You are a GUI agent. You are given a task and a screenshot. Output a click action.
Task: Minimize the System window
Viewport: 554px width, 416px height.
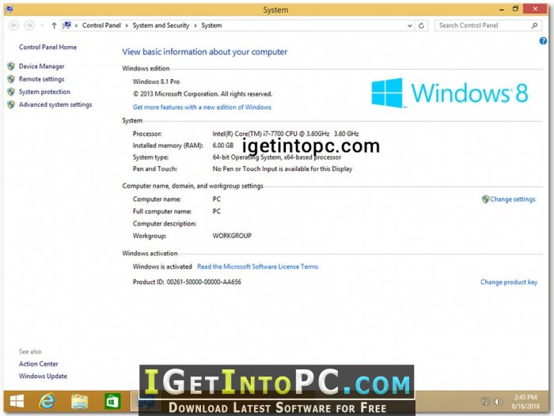coord(501,9)
